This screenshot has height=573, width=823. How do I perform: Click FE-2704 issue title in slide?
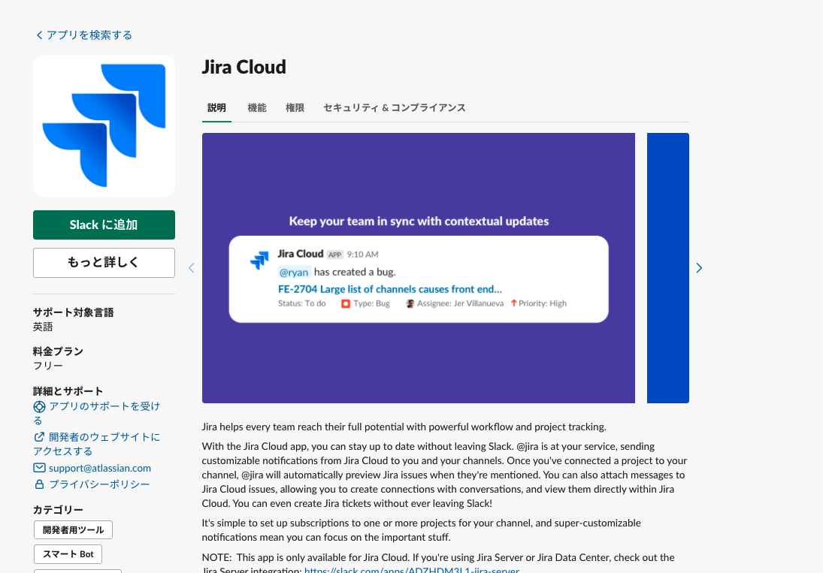(390, 289)
